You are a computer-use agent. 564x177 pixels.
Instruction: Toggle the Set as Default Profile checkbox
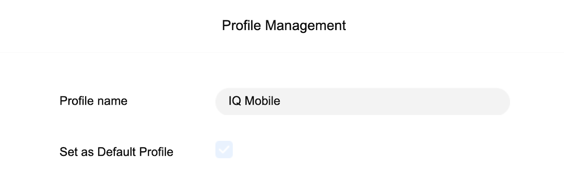pos(224,150)
